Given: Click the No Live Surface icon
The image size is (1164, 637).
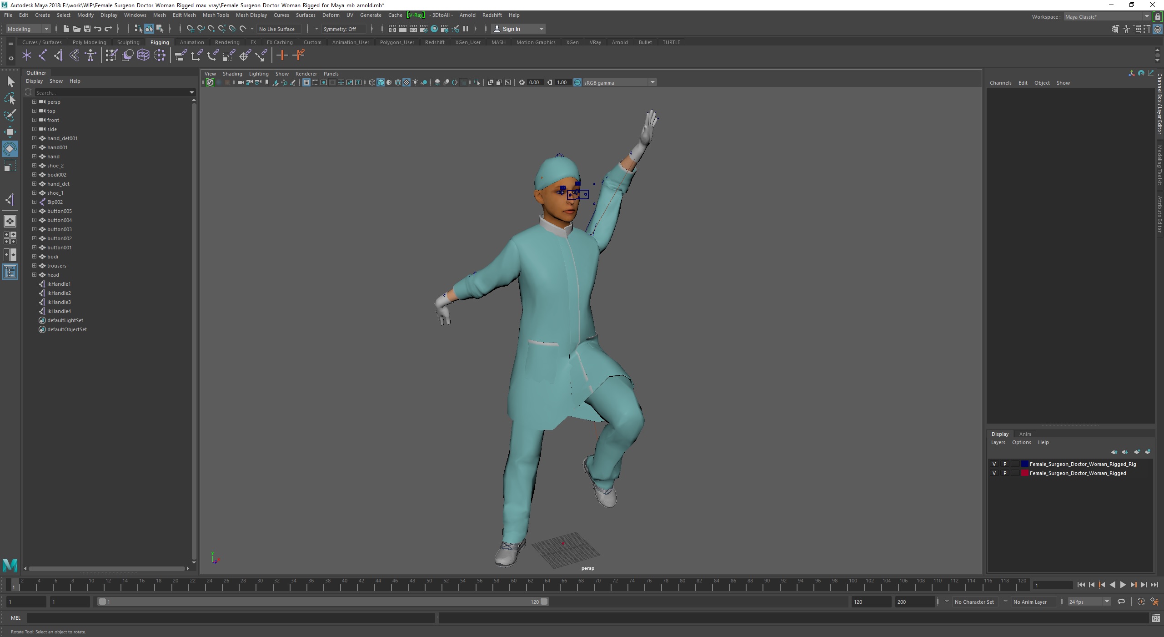Looking at the screenshot, I should 276,28.
